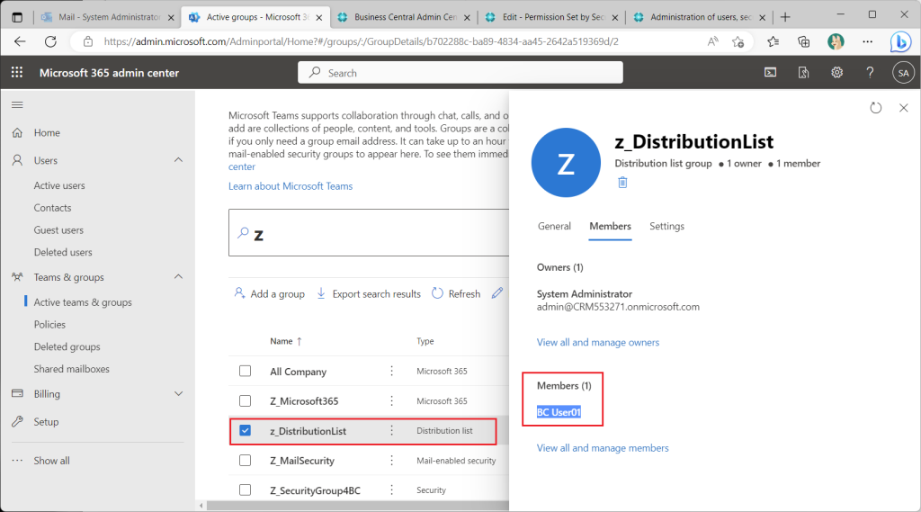
Task: Switch to Business Central Admin Center tab
Action: [x=404, y=17]
